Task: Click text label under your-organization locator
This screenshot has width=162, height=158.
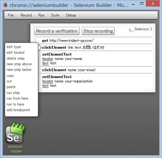Action: click(x=45, y=86)
